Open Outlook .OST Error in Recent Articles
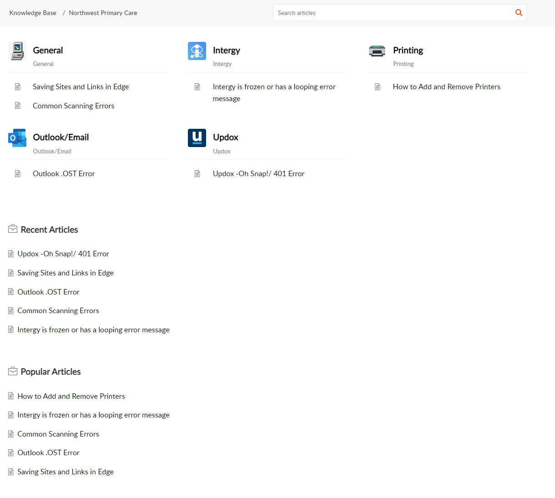Screen dimensions: 555x498 [48, 292]
